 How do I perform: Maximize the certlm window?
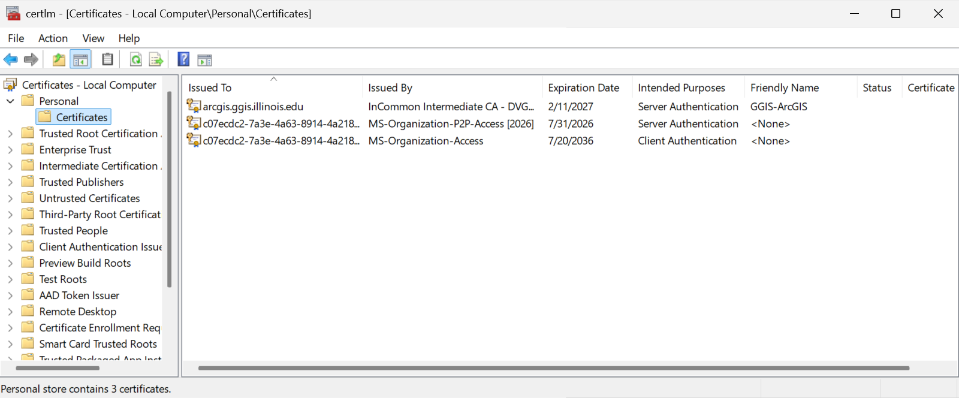[895, 13]
